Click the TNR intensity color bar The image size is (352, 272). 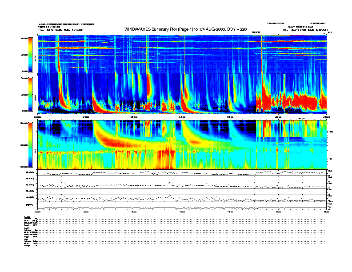pos(30,145)
